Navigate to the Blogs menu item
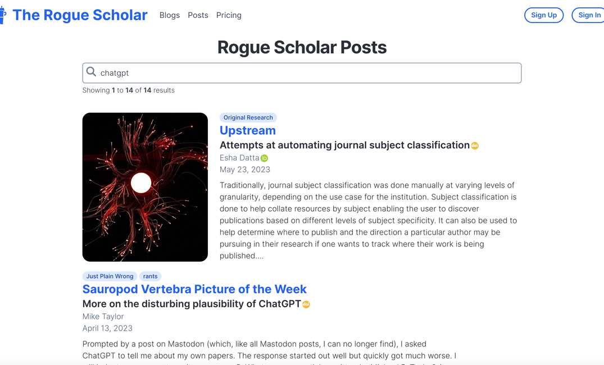The height and width of the screenshot is (365, 604). (x=169, y=15)
